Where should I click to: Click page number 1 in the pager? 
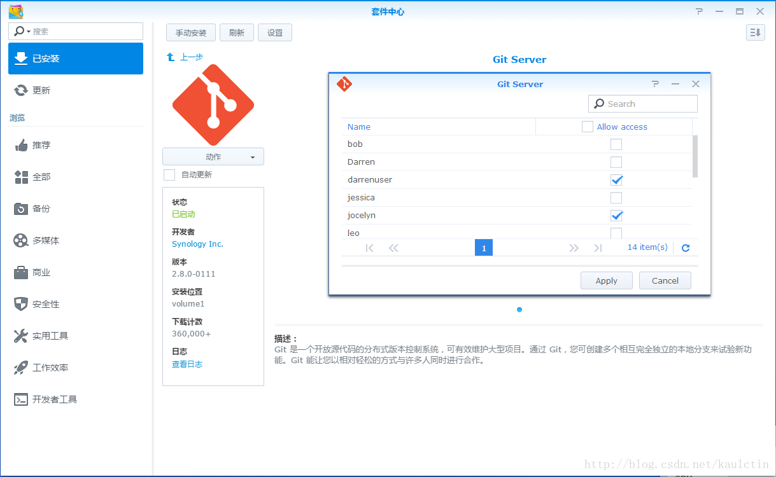pyautogui.click(x=484, y=248)
